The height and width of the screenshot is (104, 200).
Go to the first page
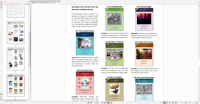[x=88, y=103]
